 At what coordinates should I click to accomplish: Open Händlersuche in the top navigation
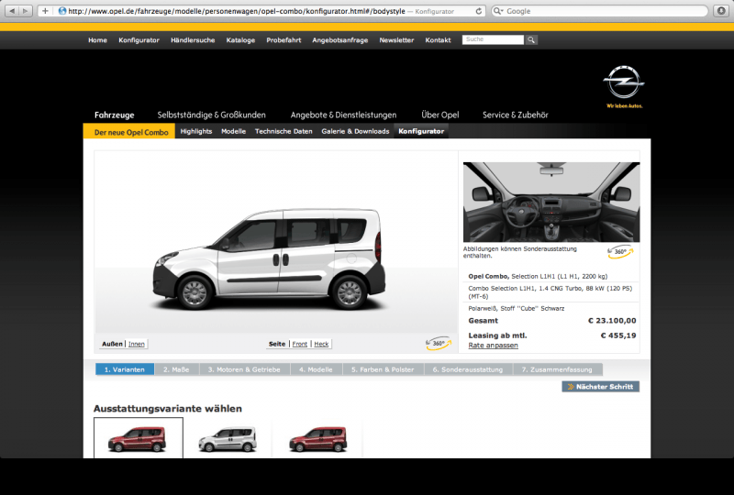[193, 40]
